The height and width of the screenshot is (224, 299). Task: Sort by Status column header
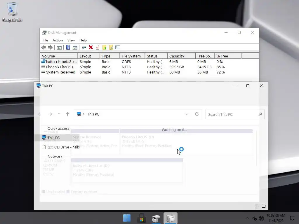tap(156, 56)
